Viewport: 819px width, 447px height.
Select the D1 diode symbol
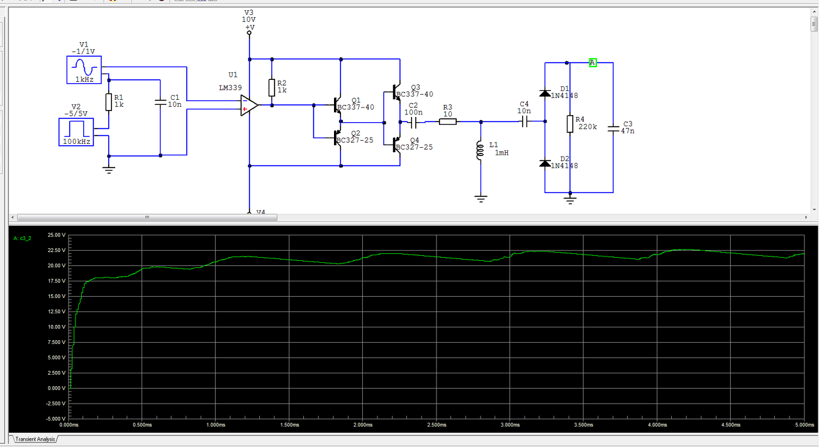[545, 93]
